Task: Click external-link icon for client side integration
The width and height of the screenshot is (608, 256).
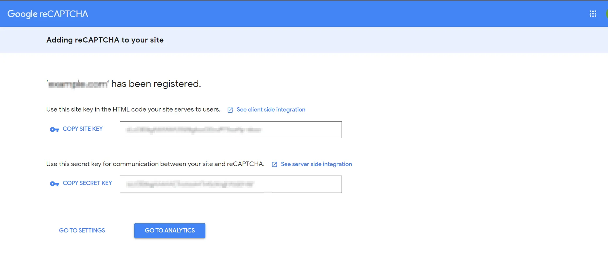Action: coord(230,110)
